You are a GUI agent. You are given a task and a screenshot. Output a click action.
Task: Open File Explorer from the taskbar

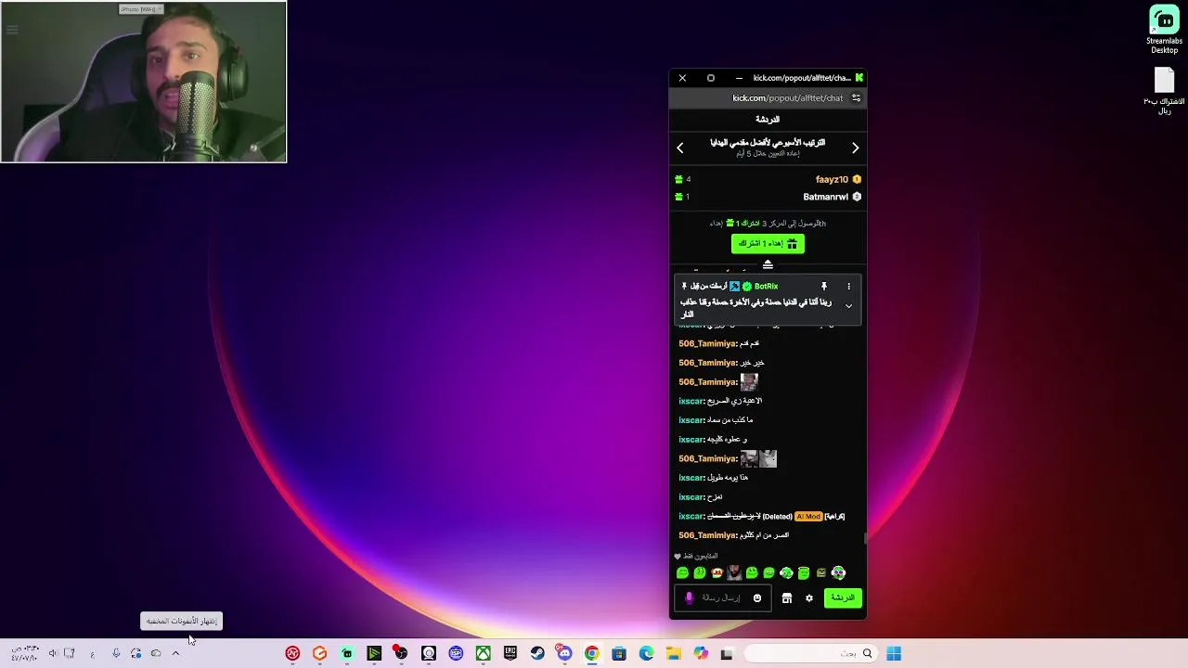(673, 653)
